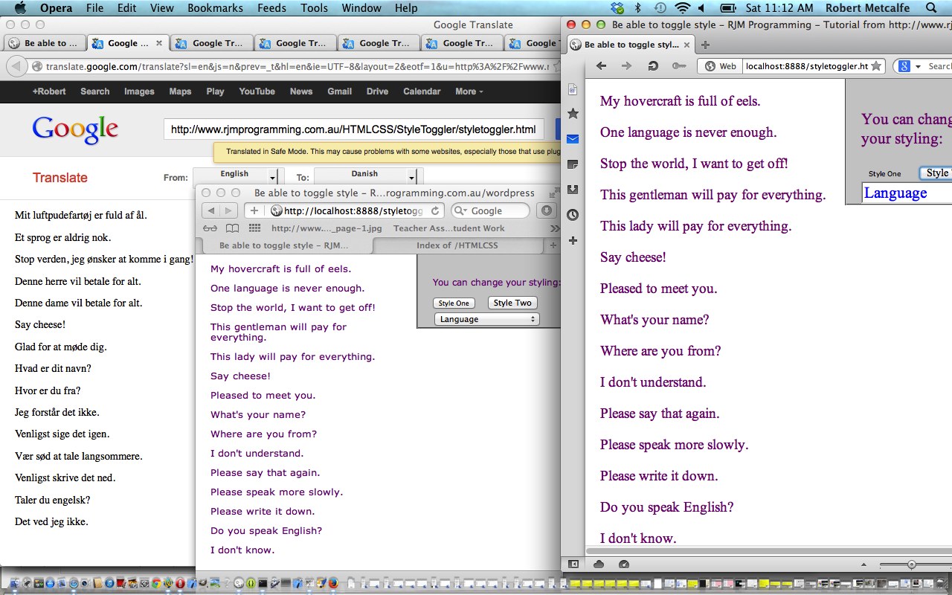The image size is (952, 595).
Task: Open the Language dropdown in the right Opera page
Action: click(907, 193)
